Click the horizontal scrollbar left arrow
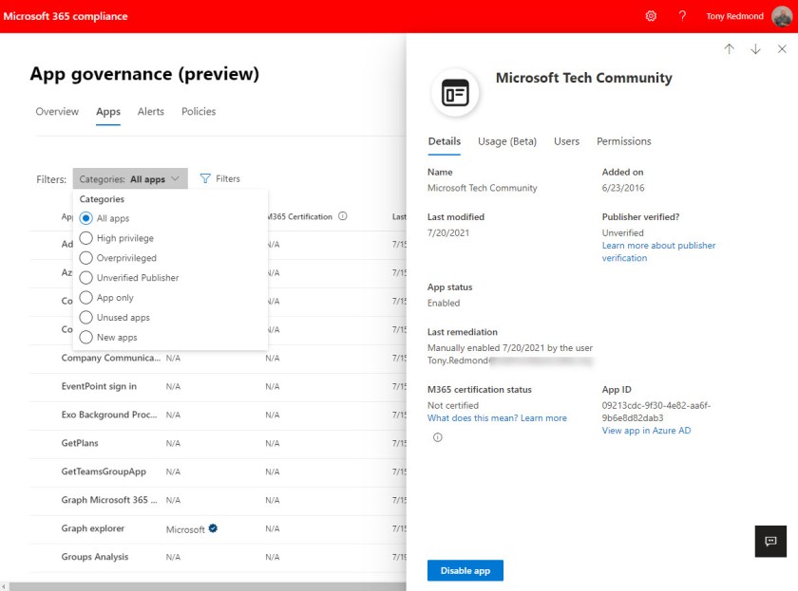 (4, 586)
